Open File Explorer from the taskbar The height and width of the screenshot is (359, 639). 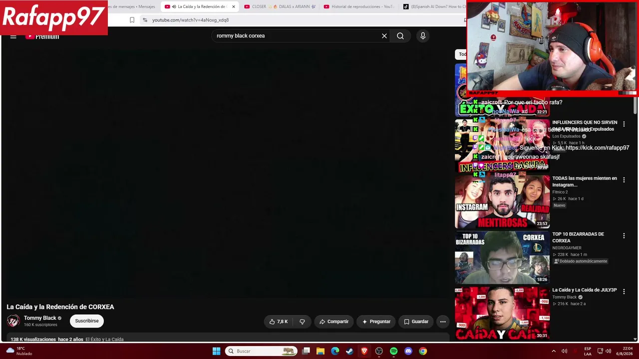320,351
